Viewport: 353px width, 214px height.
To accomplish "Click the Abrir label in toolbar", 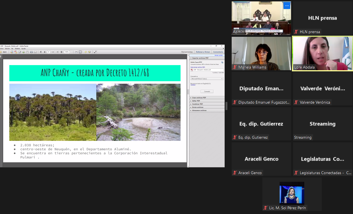I will pos(5,52).
